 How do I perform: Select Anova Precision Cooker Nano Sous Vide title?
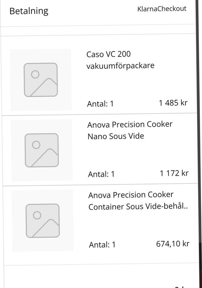(x=130, y=130)
